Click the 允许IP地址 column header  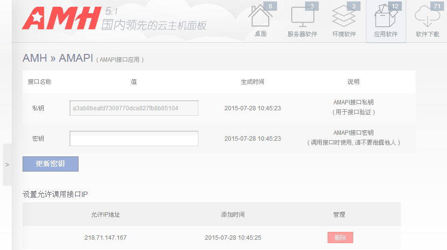(x=106, y=215)
